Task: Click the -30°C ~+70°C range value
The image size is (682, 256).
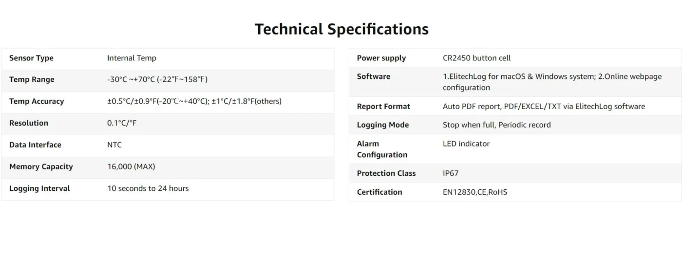Action: [x=157, y=79]
